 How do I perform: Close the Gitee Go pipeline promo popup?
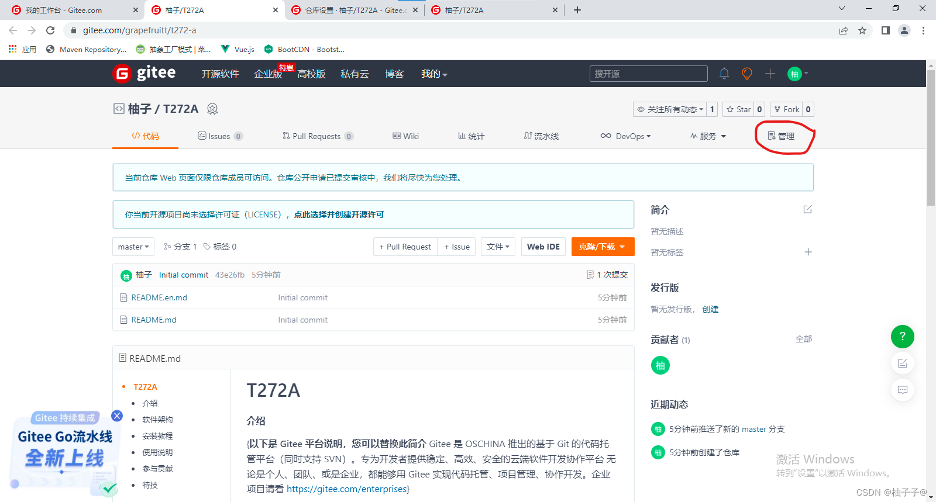click(x=117, y=416)
